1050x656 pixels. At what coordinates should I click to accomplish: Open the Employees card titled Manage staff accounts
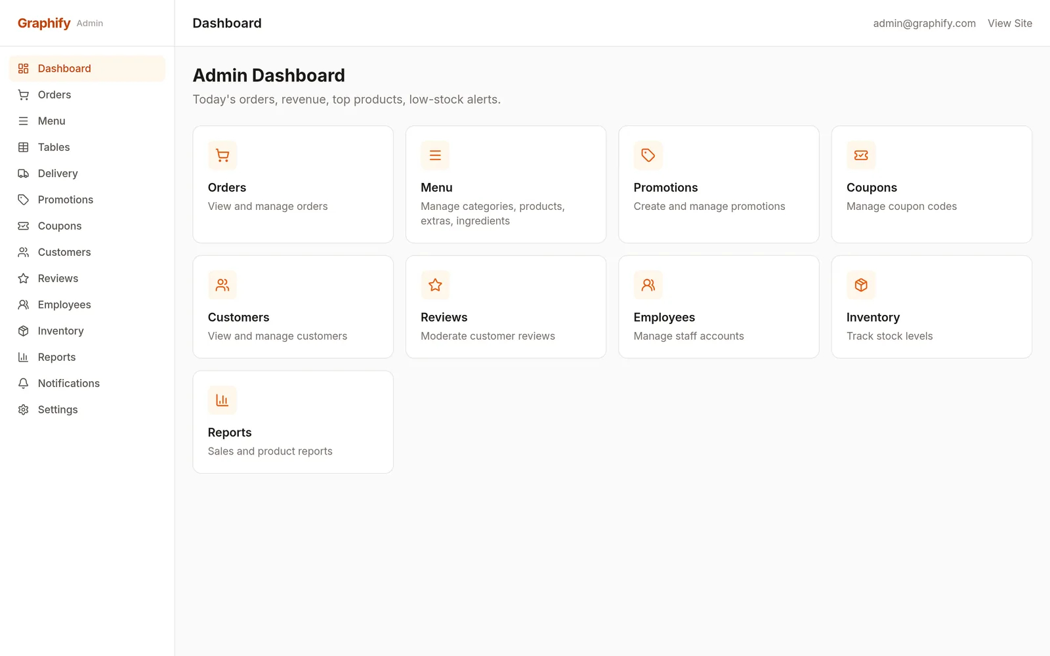coord(719,307)
